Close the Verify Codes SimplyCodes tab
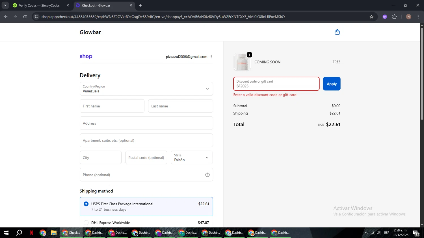Viewport: 424px width, 238px height. [x=68, y=5]
